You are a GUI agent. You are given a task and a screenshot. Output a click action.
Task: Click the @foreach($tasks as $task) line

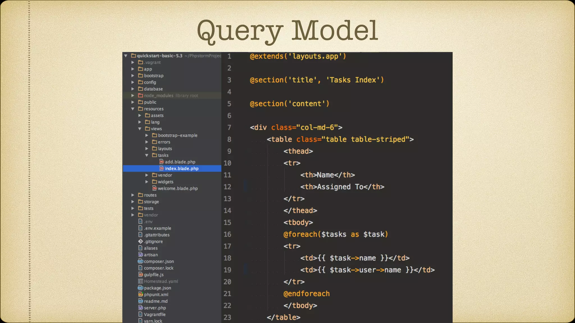pyautogui.click(x=336, y=234)
